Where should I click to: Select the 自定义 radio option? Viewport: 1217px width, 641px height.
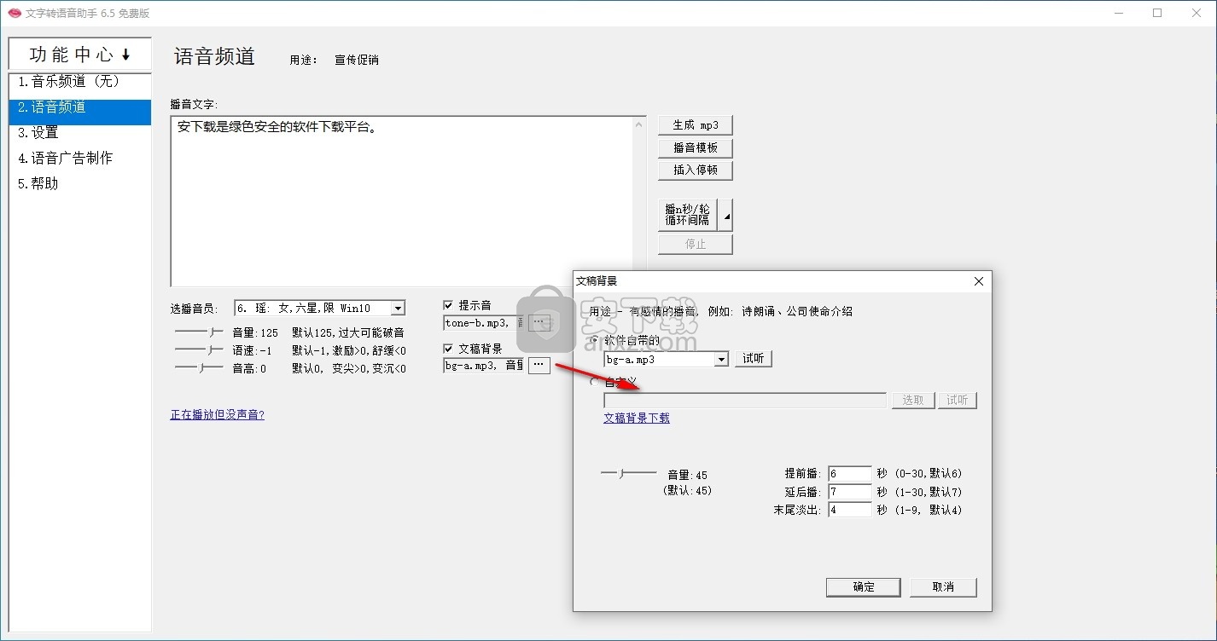point(595,381)
